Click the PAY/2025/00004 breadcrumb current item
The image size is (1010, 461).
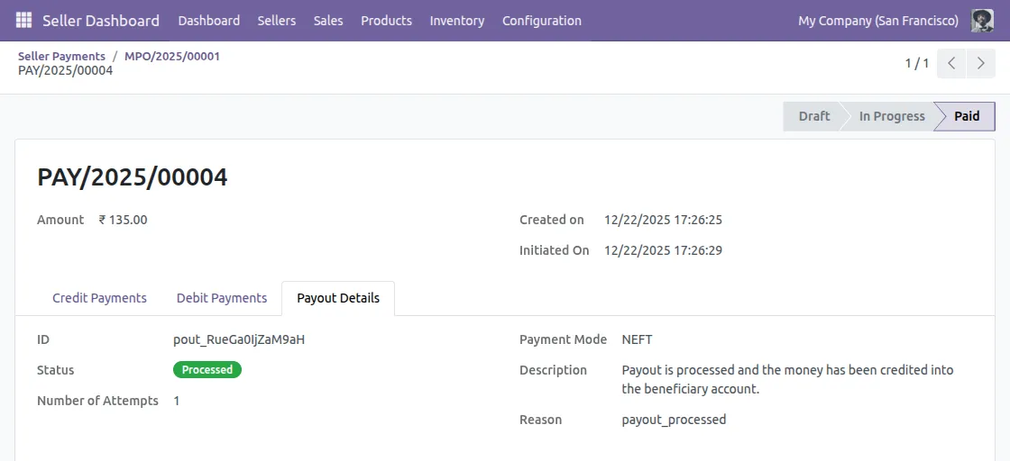tap(66, 71)
